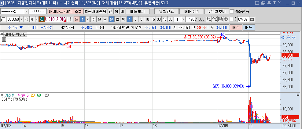Select the 30-minute interval button

pyautogui.click(x=159, y=19)
